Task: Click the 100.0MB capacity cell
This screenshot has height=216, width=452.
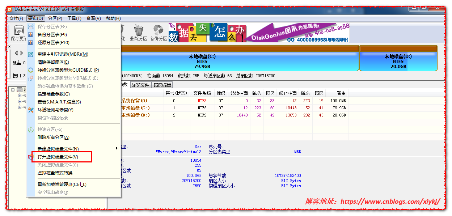Action: point(338,101)
